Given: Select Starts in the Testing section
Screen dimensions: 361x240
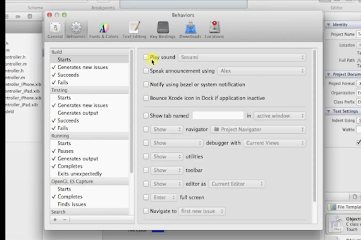Looking at the screenshot, I should [90, 98].
